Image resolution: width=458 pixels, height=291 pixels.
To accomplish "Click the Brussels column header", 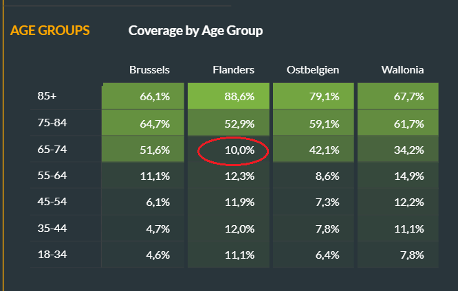I will [x=149, y=70].
